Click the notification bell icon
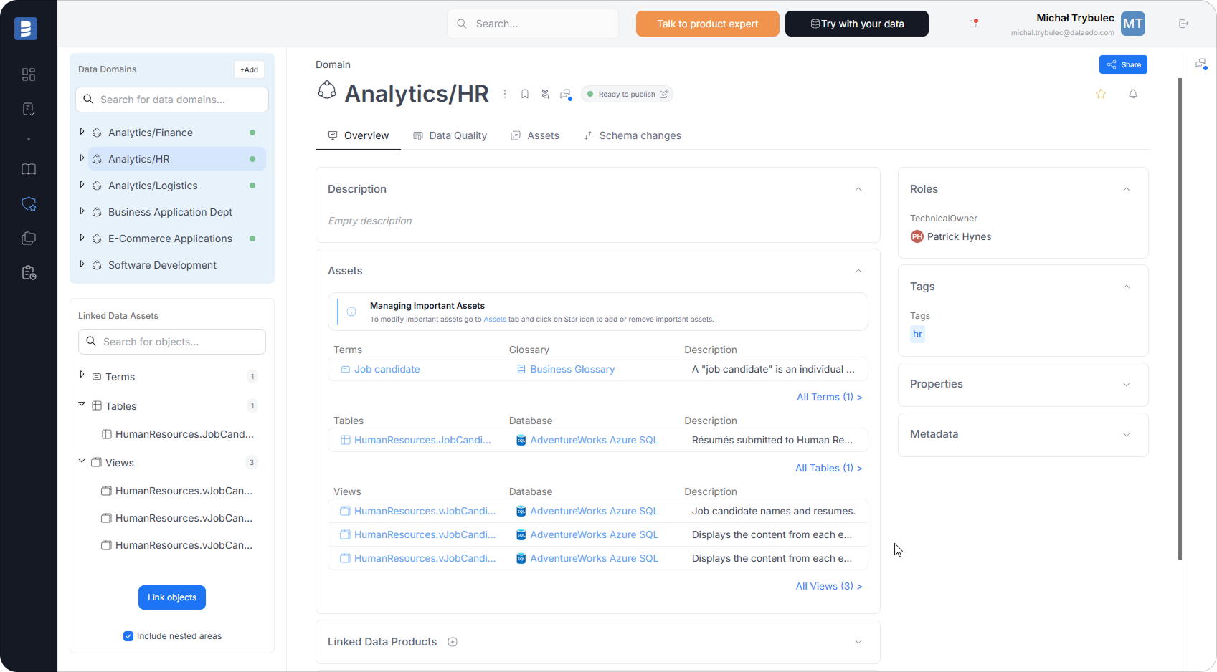 point(1133,94)
